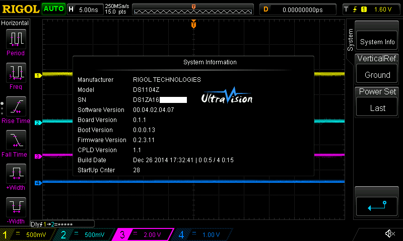Click Software Version value 00.04.02.04.07

pyautogui.click(x=154, y=110)
